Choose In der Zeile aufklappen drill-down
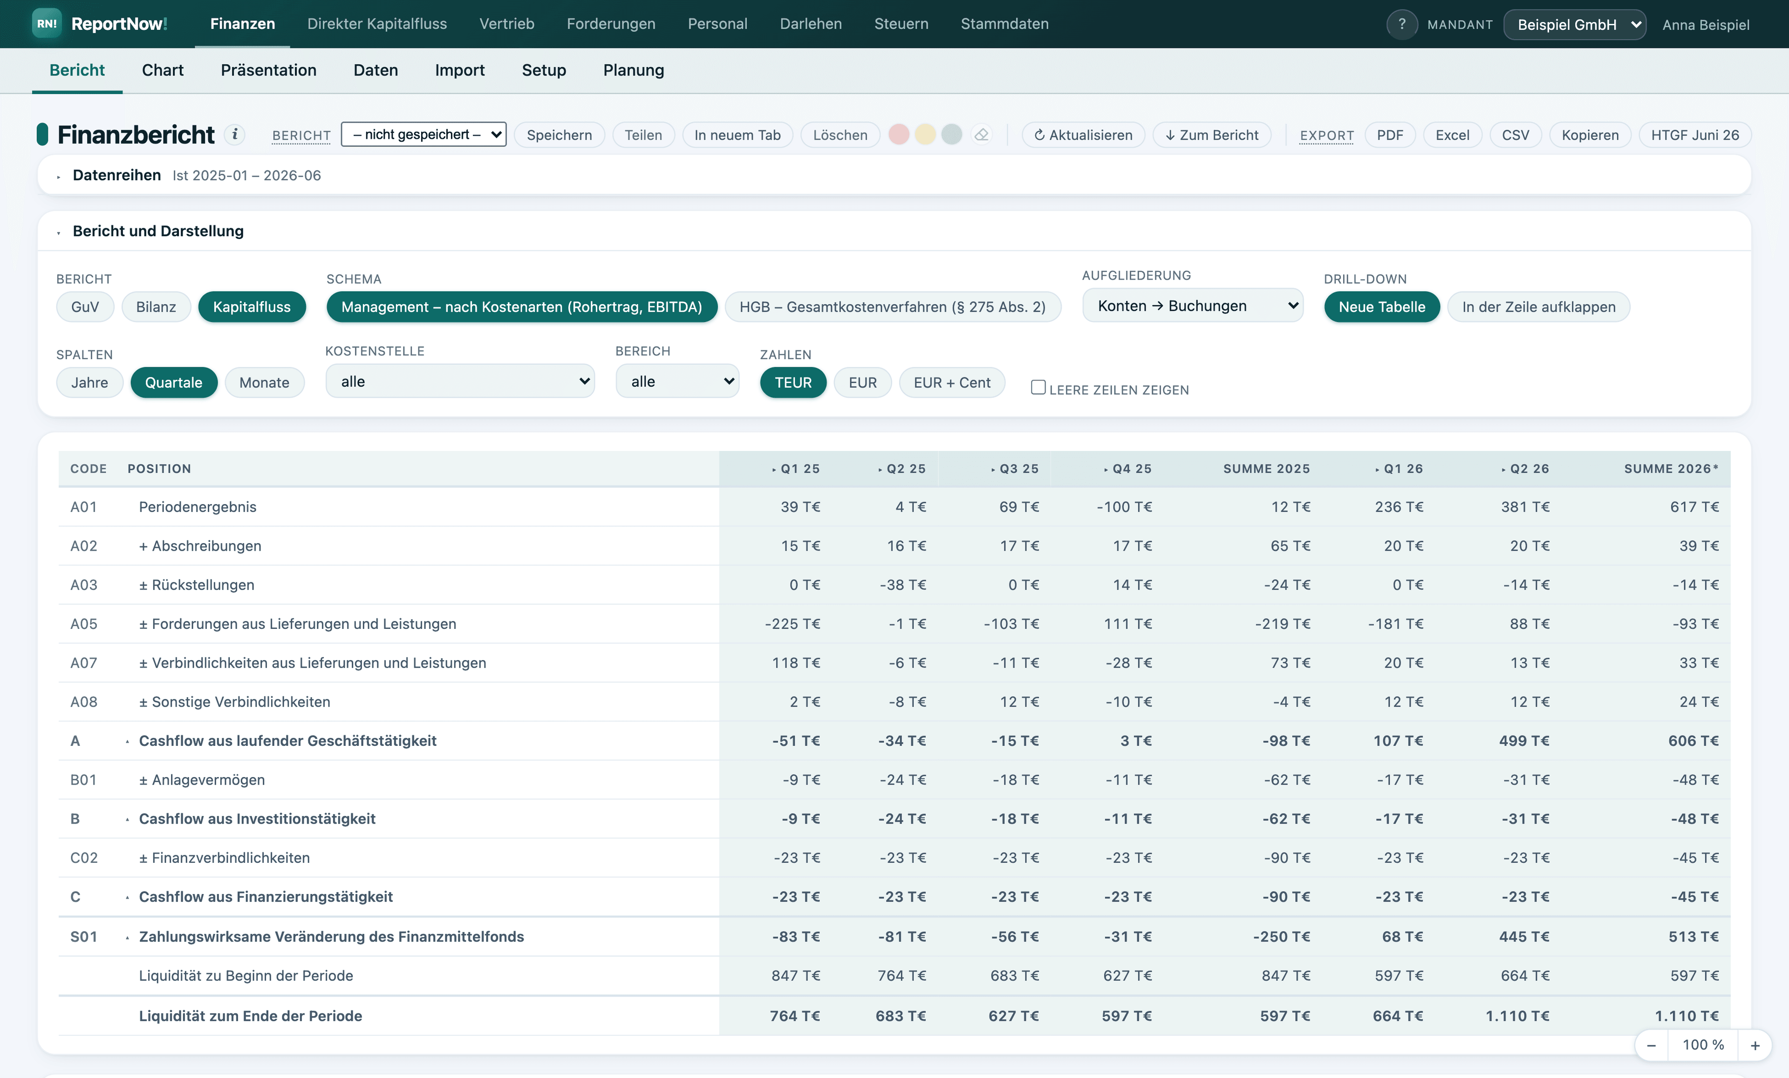Viewport: 1789px width, 1078px height. point(1538,307)
